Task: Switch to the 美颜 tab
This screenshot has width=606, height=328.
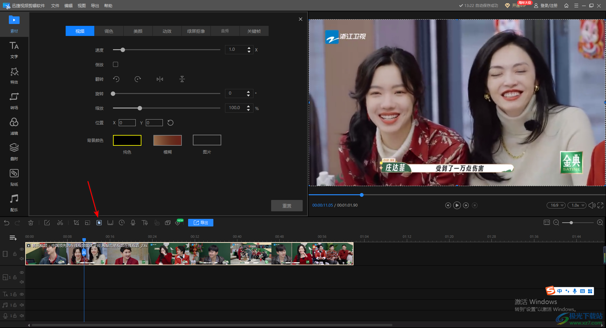Action: [x=138, y=31]
